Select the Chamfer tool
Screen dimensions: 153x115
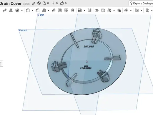coord(38,10)
